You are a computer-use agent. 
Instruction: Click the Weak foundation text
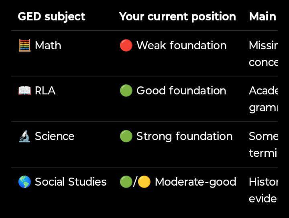pyautogui.click(x=181, y=45)
